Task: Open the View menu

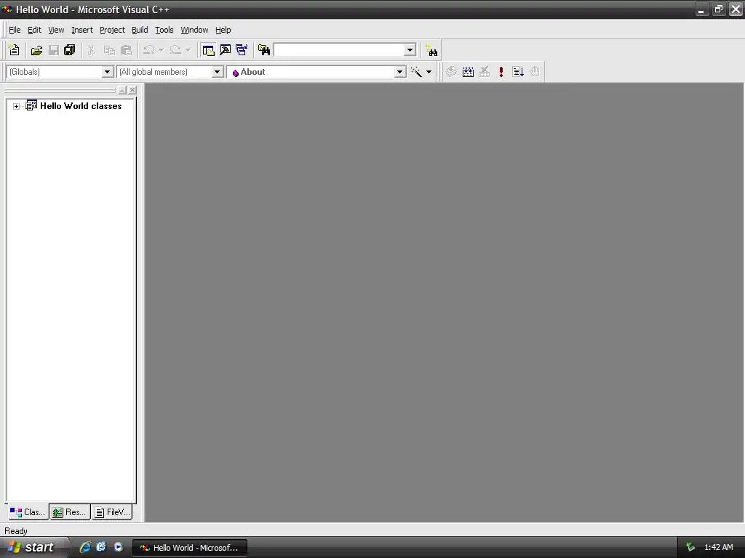Action: click(x=56, y=30)
